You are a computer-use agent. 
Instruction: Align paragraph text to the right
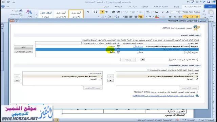pos(141,17)
